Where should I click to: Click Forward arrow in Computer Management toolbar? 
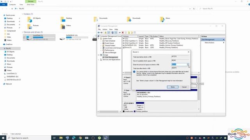[102, 33]
